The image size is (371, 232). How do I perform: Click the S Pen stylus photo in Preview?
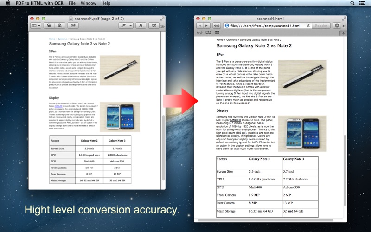pyautogui.click(x=120, y=71)
